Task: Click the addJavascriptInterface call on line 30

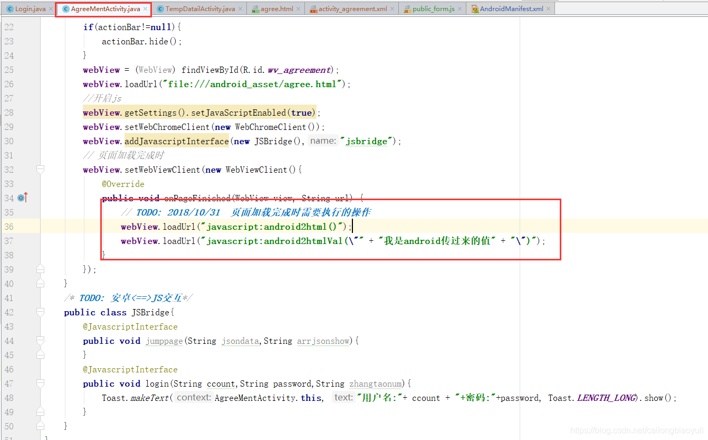Action: point(177,141)
